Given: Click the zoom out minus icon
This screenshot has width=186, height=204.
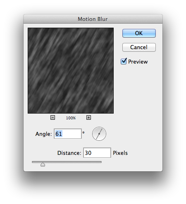Looking at the screenshot, I should (x=52, y=118).
